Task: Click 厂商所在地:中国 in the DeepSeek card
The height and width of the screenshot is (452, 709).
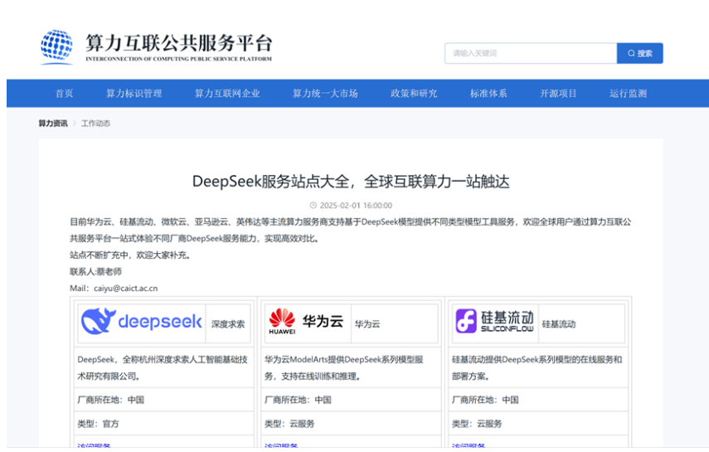Action: click(x=111, y=400)
